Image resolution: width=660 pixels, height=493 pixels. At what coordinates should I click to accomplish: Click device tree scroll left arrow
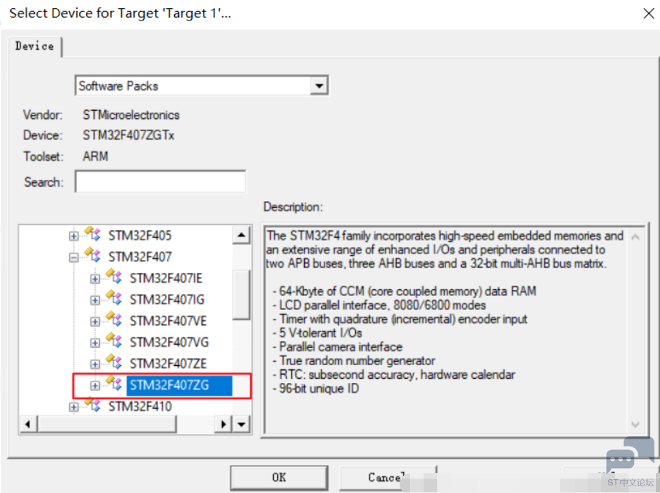(x=28, y=424)
